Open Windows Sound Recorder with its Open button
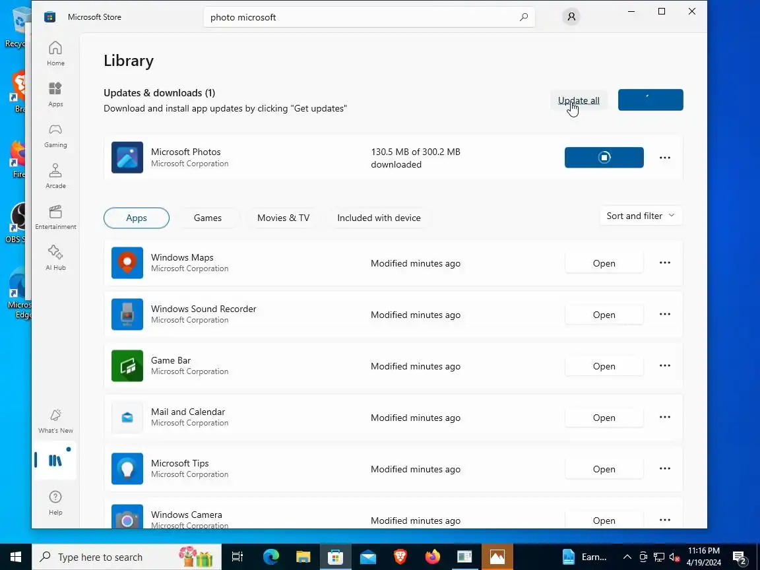 pyautogui.click(x=604, y=315)
